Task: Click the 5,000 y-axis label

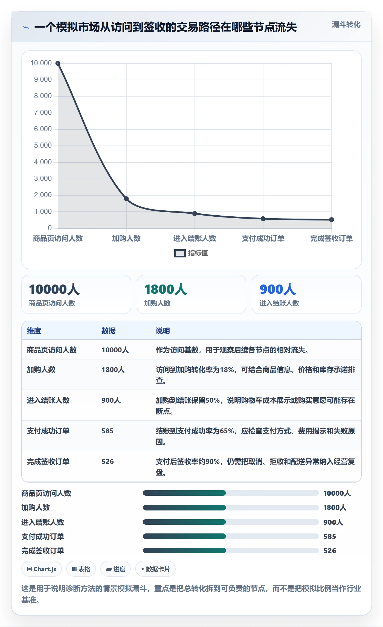Action: click(43, 146)
